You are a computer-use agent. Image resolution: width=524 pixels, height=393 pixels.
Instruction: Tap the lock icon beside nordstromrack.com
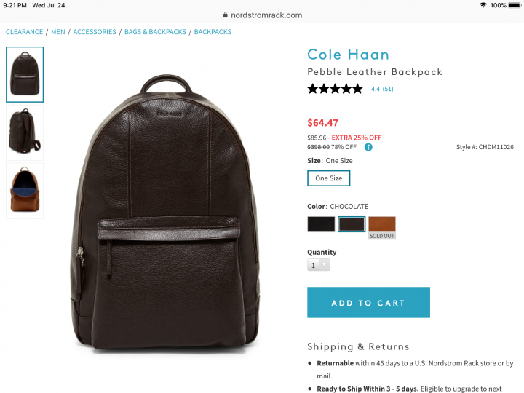coord(225,15)
